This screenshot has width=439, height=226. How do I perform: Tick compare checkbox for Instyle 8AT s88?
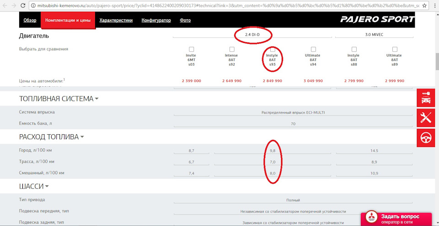[x=354, y=49]
